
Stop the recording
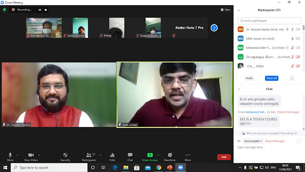coord(46,10)
